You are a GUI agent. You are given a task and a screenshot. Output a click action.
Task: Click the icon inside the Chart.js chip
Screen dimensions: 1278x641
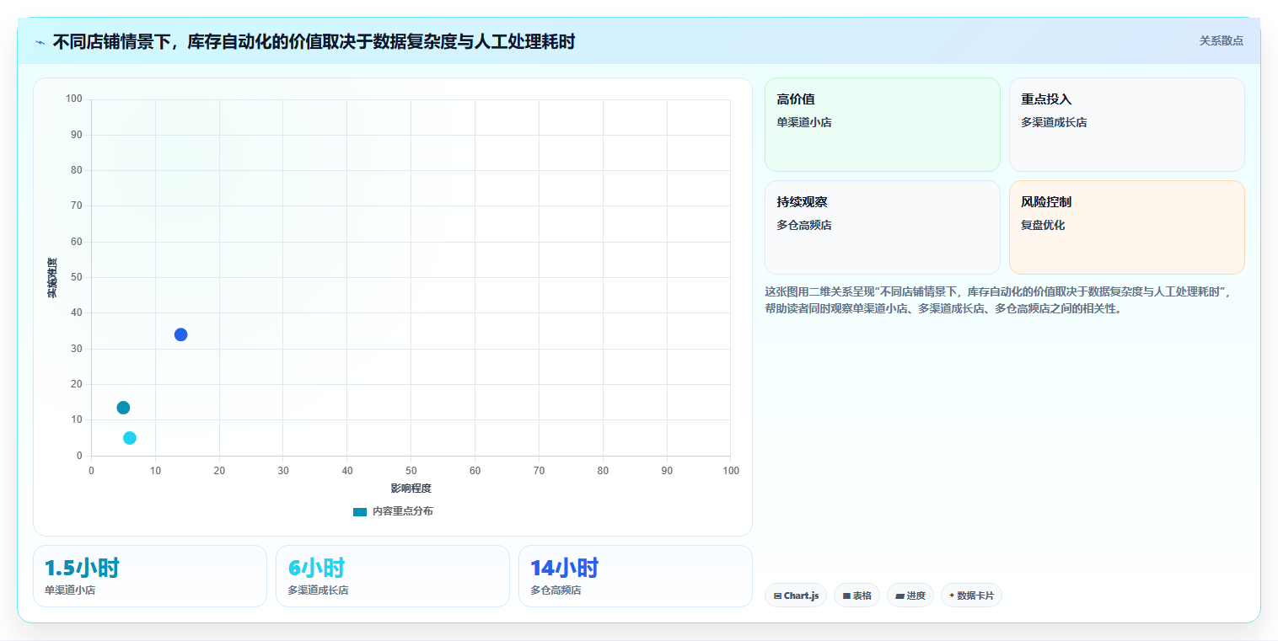point(777,596)
